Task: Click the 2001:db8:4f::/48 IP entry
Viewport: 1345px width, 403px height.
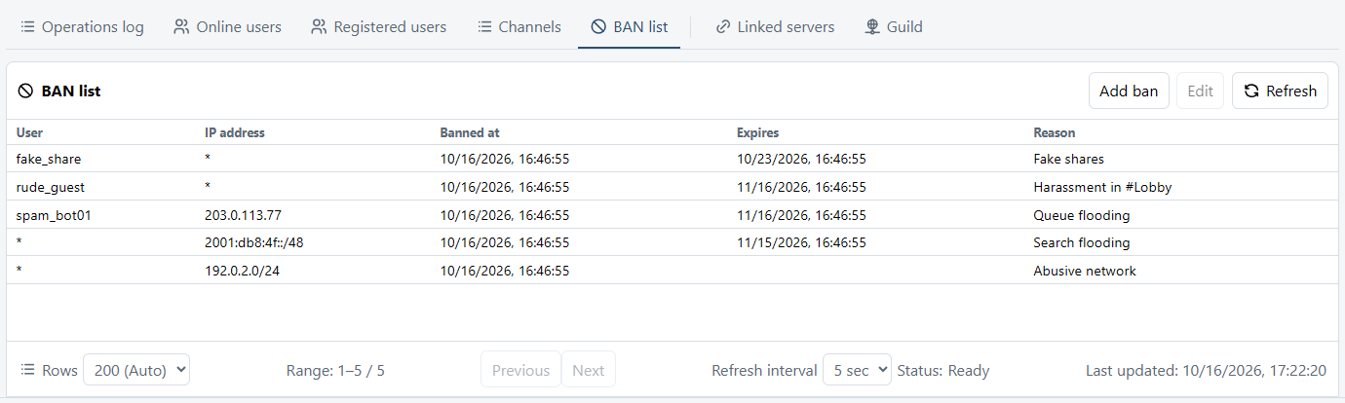Action: [x=253, y=242]
